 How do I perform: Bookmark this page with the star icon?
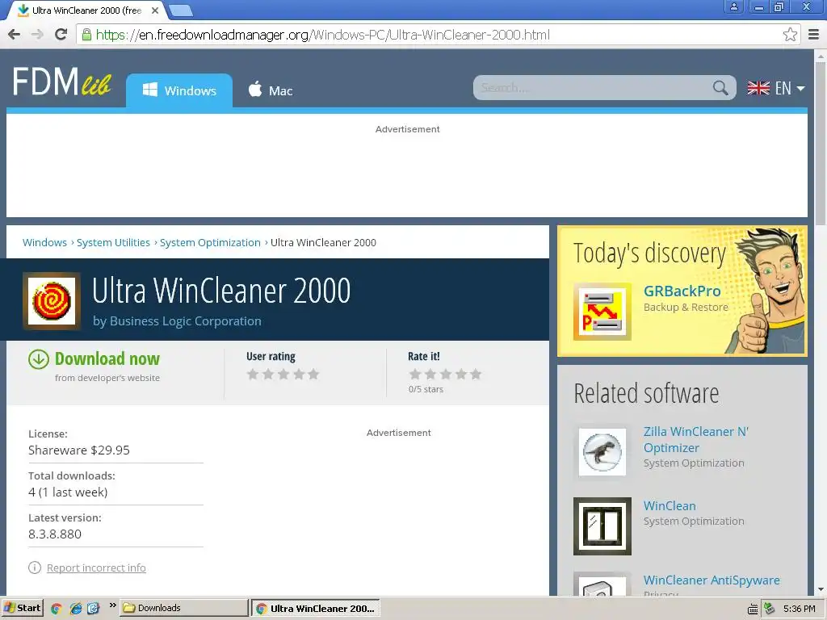click(x=790, y=35)
